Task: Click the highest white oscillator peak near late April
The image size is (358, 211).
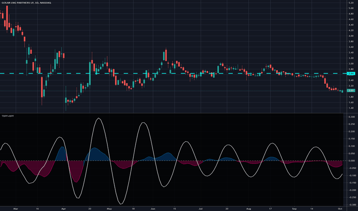Action: coord(99,118)
